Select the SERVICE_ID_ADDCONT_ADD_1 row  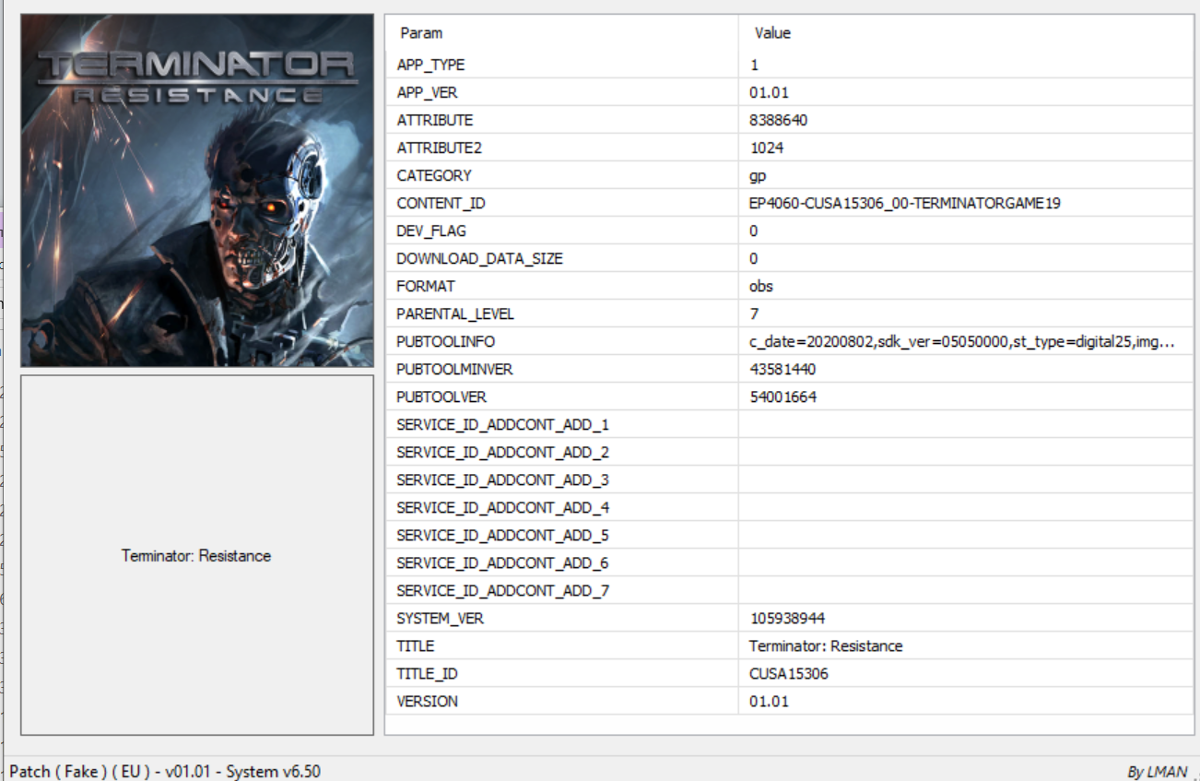tap(502, 425)
